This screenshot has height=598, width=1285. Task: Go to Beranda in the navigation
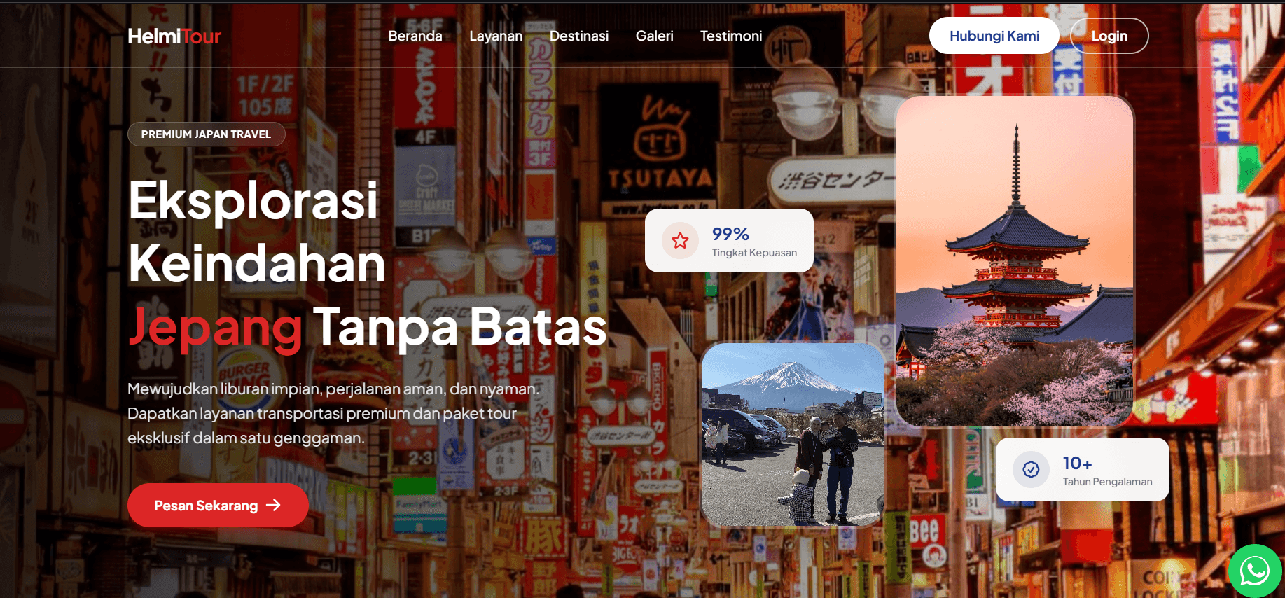point(415,36)
